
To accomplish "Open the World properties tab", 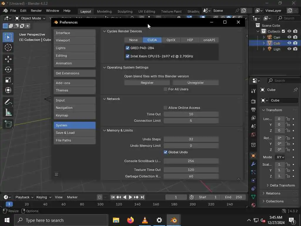I will [253, 134].
